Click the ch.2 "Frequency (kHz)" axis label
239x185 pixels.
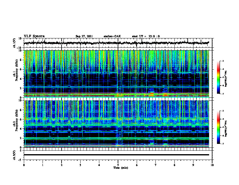coord(17,120)
